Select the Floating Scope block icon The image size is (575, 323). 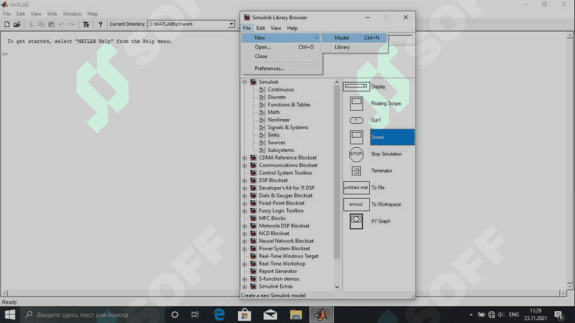click(x=356, y=103)
